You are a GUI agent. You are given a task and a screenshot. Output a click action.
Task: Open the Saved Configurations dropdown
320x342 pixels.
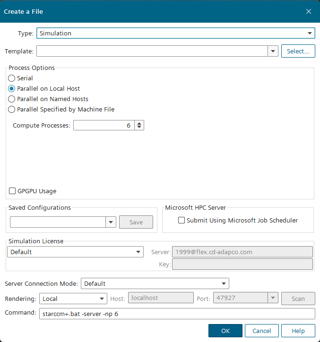[111, 222]
